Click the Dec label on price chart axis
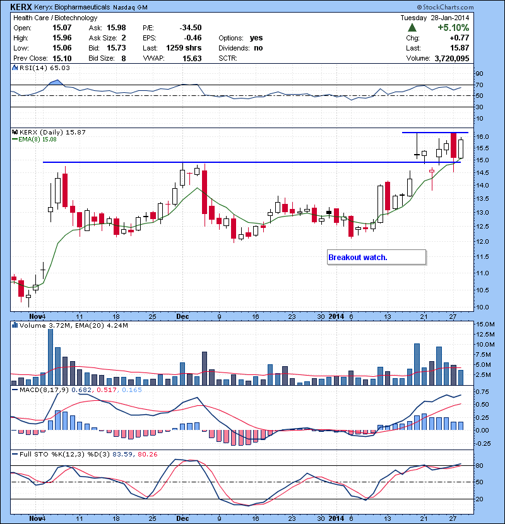 pyautogui.click(x=182, y=316)
